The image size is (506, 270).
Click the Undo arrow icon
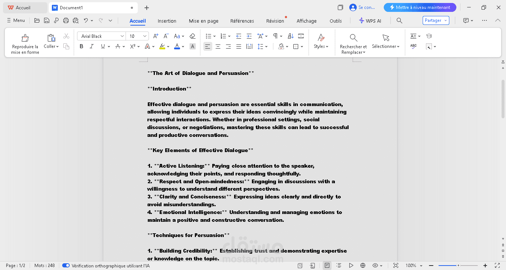pos(86,21)
